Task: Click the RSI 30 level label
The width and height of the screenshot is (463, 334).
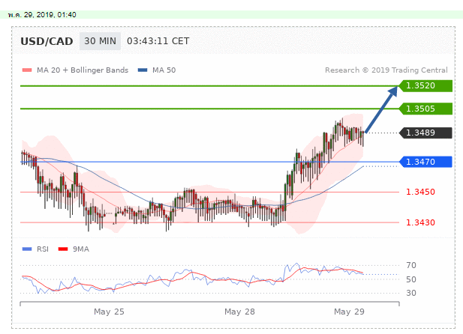Action: (411, 293)
